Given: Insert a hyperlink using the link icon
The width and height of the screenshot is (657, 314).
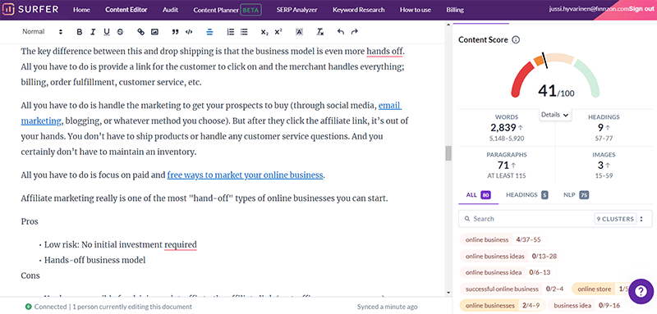Looking at the screenshot, I should (x=140, y=32).
